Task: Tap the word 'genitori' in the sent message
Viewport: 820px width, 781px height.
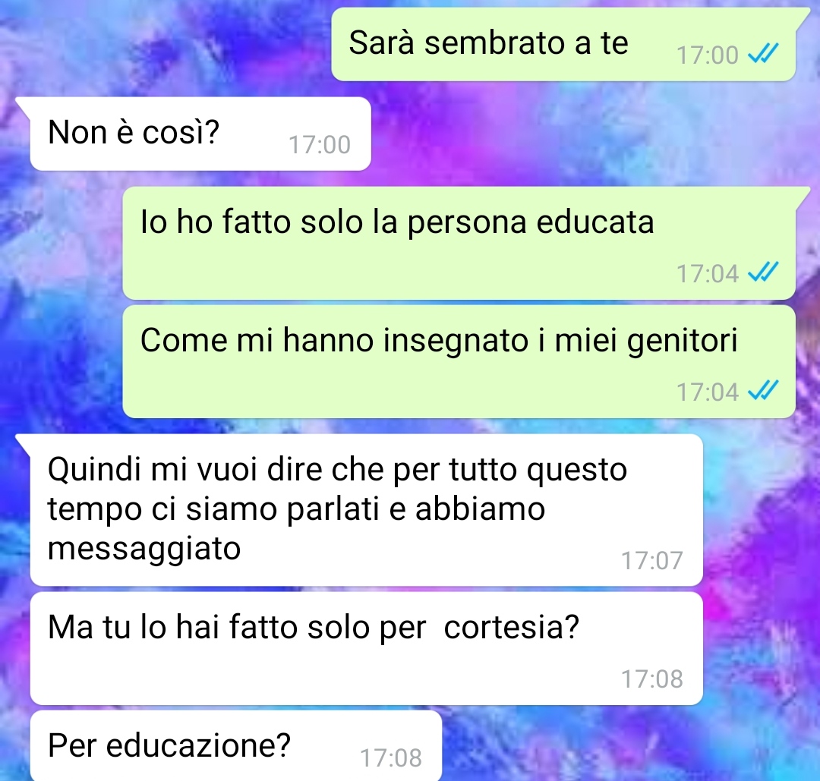Action: tap(682, 342)
